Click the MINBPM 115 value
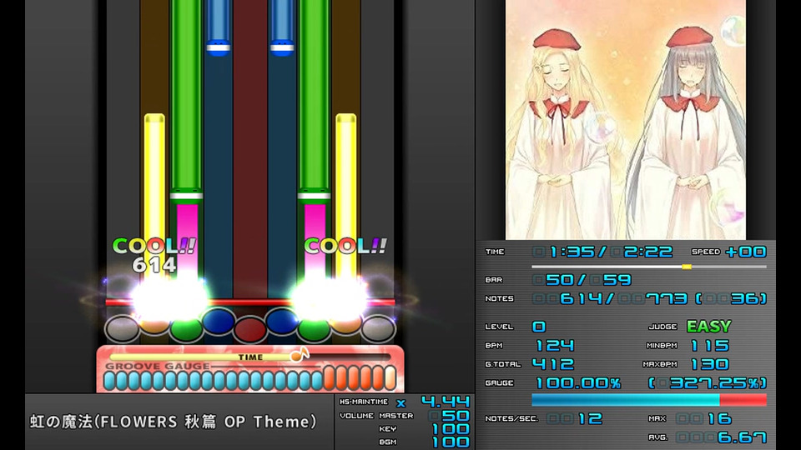Screen dimensions: 801x450 709,345
